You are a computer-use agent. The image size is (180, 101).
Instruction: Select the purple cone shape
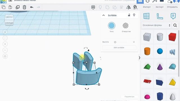pyautogui.click(x=160, y=67)
